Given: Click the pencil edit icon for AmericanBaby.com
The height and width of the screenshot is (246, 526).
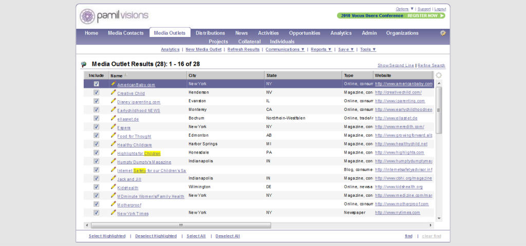Looking at the screenshot, I should [114, 84].
